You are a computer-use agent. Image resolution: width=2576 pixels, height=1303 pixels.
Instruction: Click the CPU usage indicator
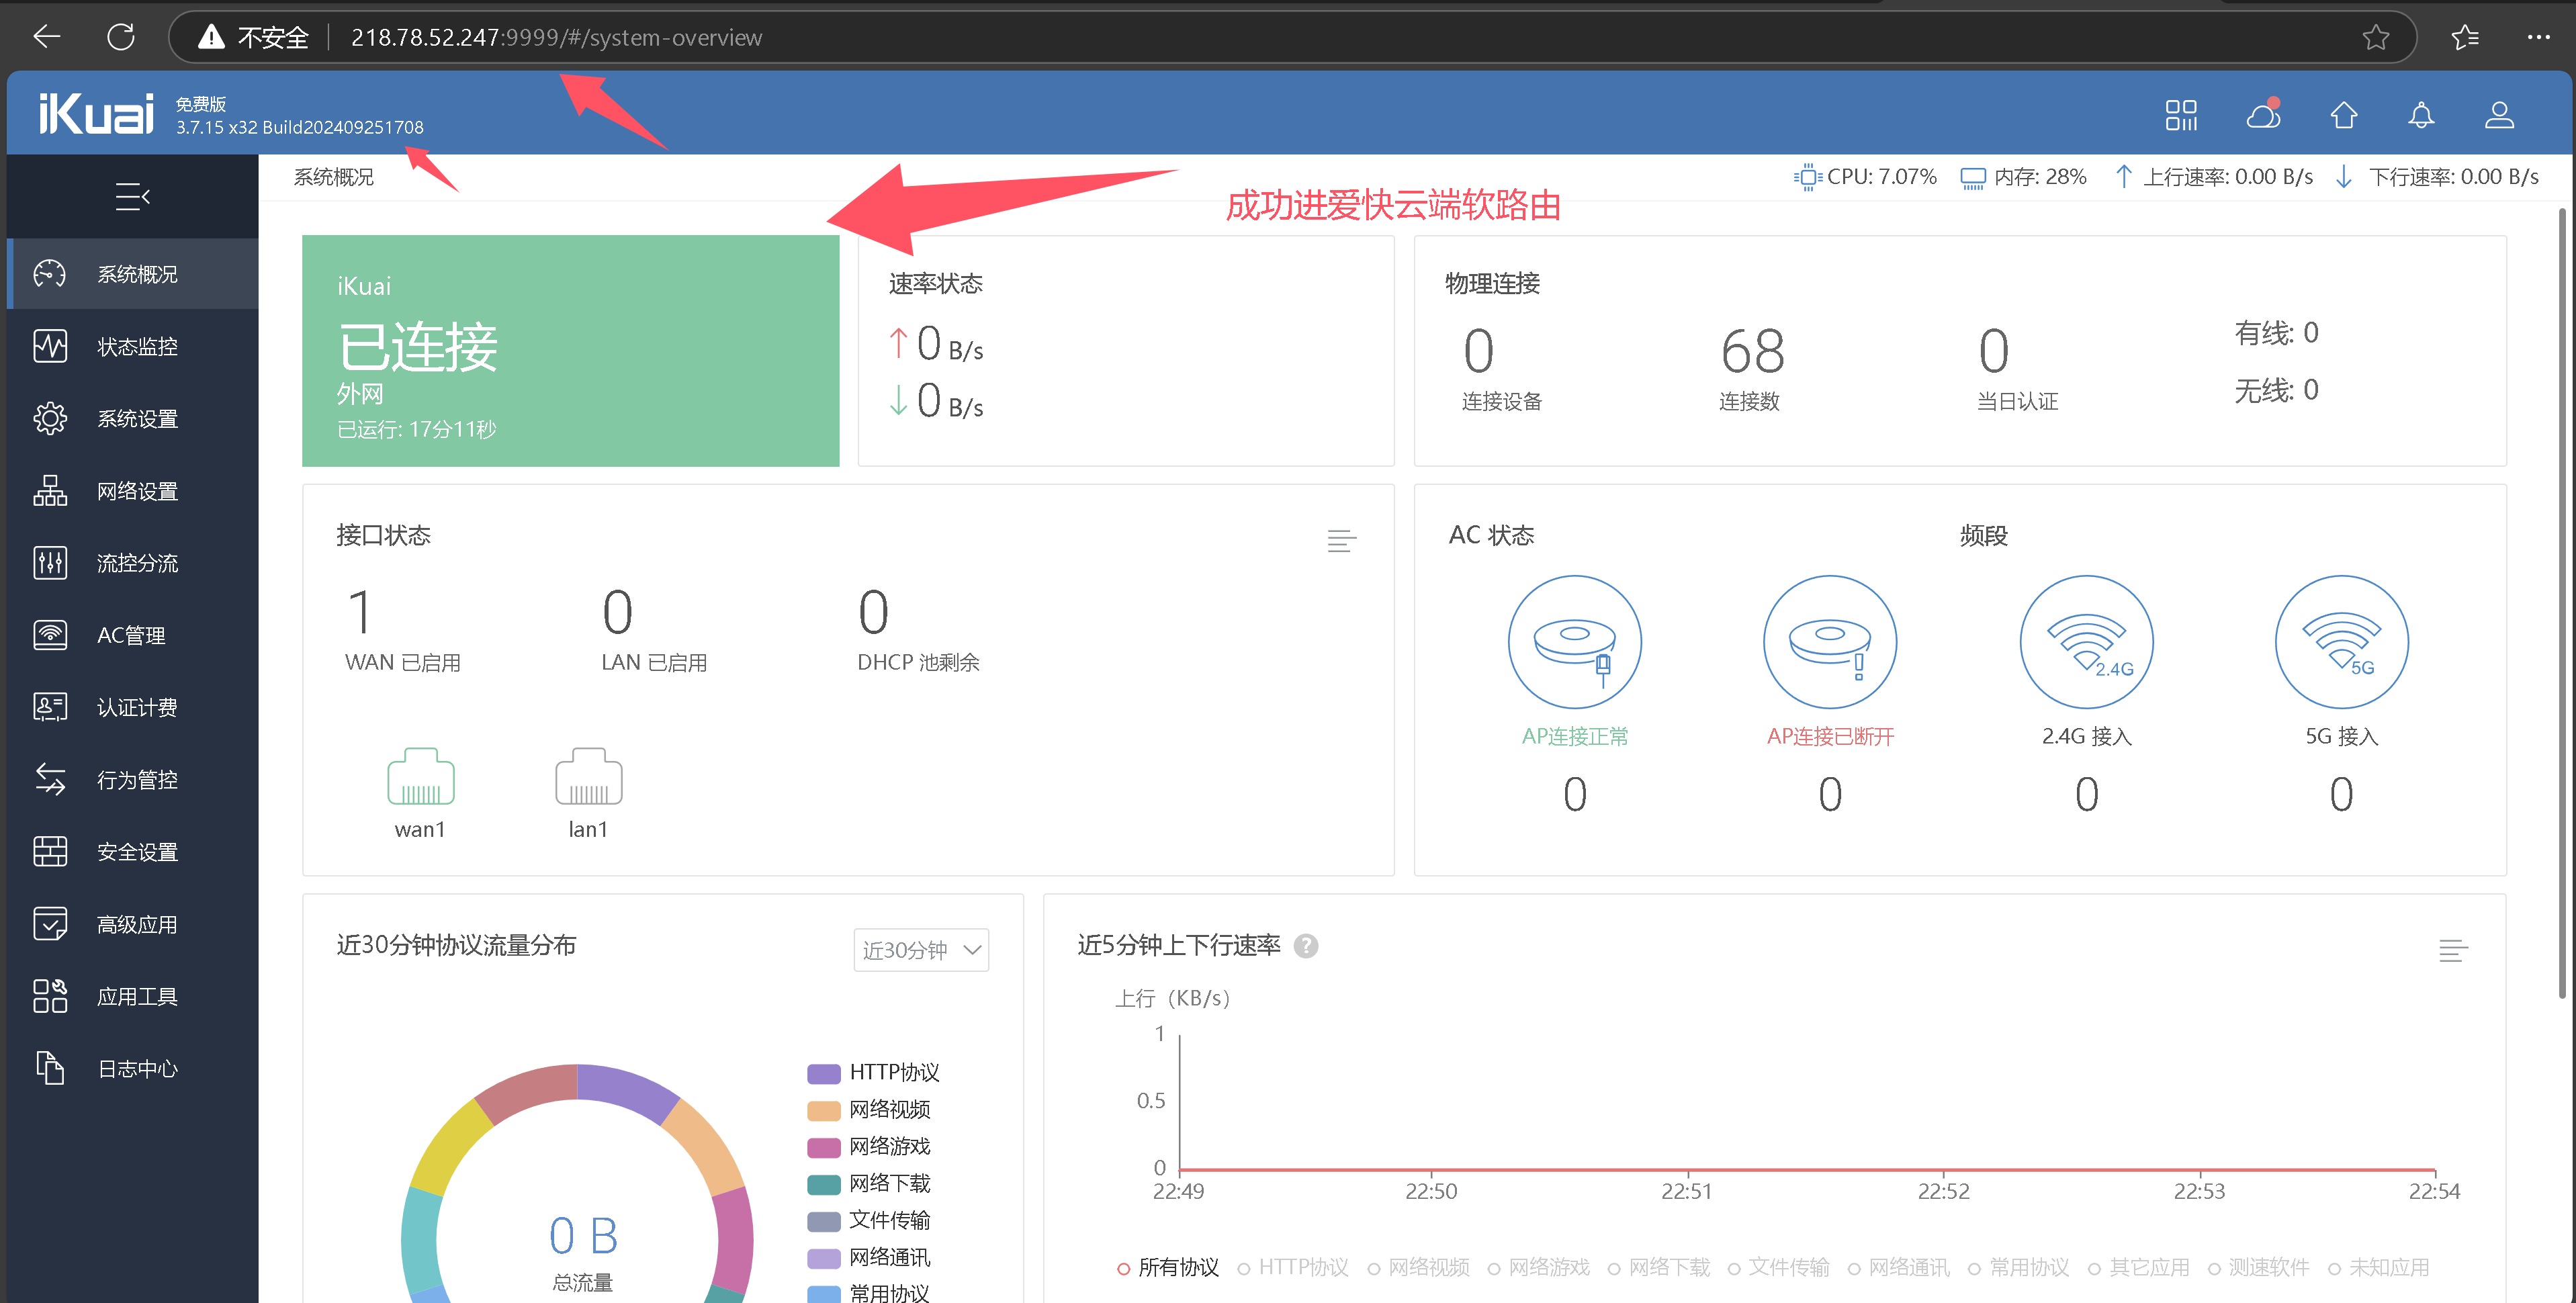1865,177
